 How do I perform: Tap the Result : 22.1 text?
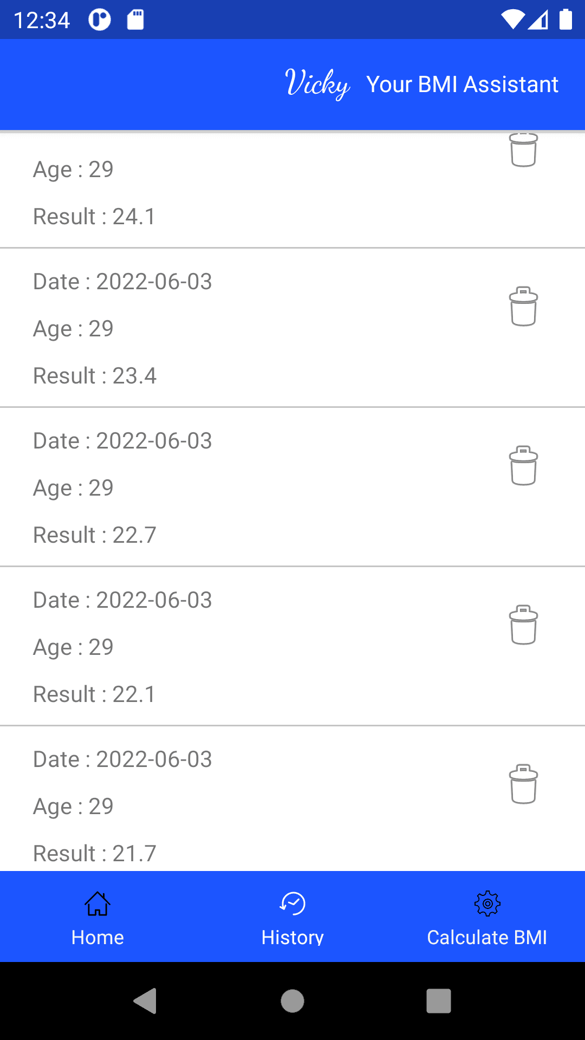94,694
